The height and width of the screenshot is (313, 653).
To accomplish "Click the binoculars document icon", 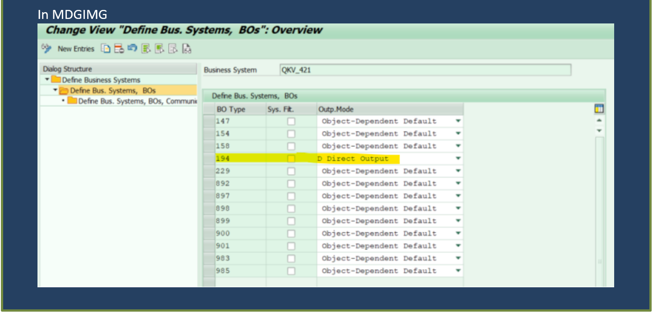I will tap(187, 48).
